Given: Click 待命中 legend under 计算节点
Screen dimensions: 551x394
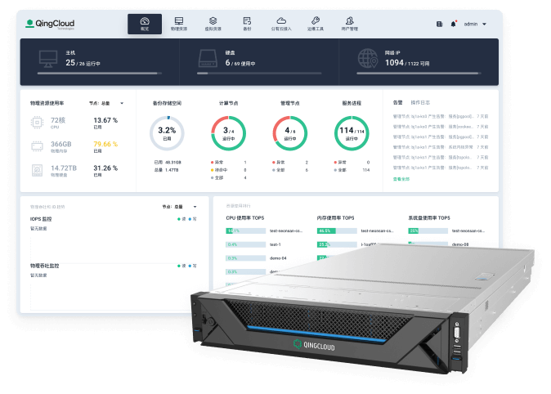Looking at the screenshot, I should (x=219, y=170).
